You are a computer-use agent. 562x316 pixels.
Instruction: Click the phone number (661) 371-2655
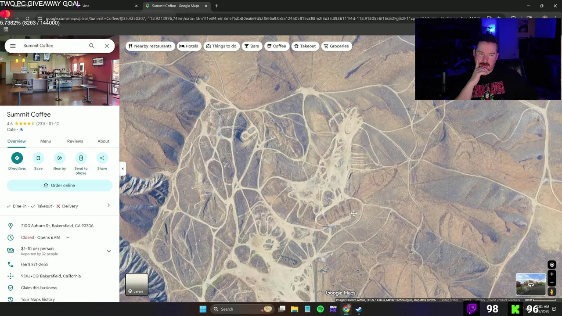[35, 264]
